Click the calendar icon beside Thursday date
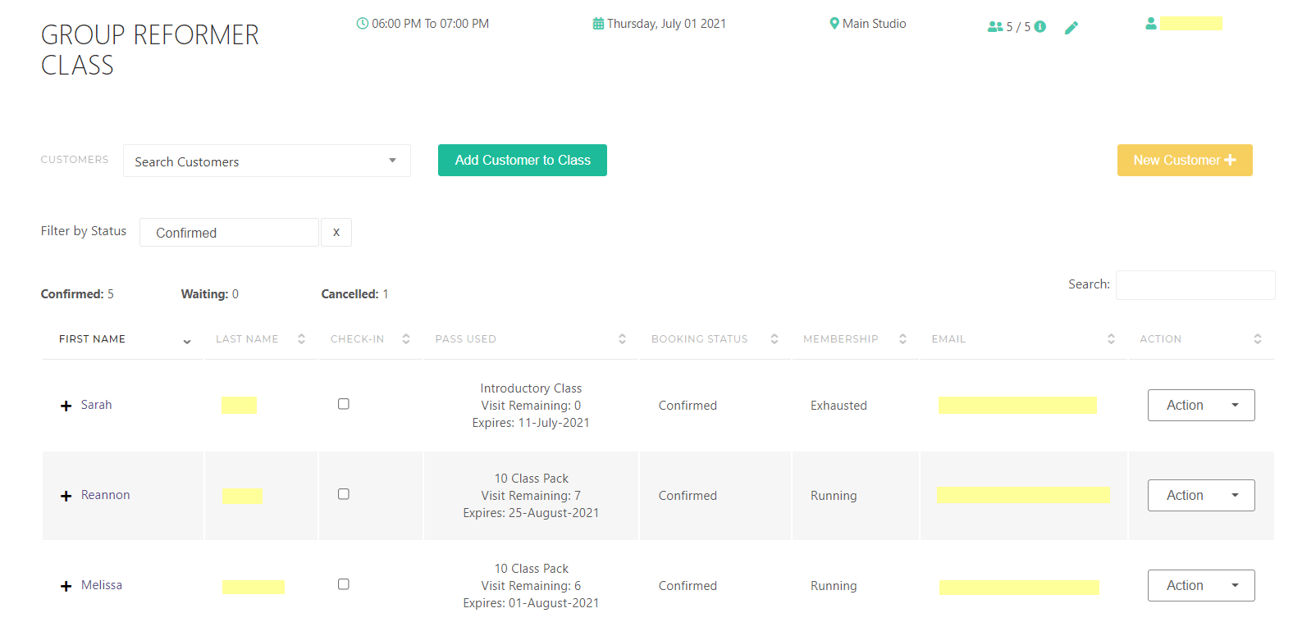The image size is (1293, 631). pyautogui.click(x=598, y=24)
